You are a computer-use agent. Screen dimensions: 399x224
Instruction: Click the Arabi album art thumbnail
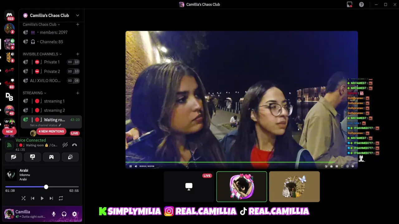(x=11, y=175)
